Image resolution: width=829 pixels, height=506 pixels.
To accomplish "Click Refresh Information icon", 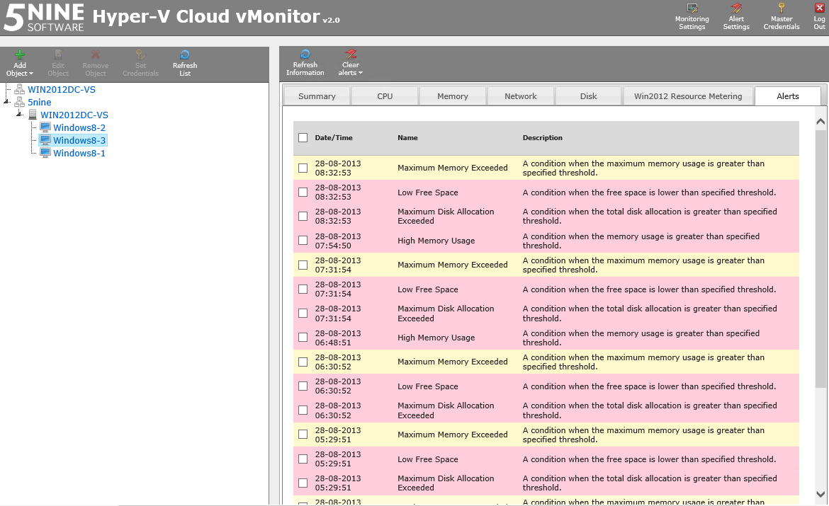I will point(305,54).
